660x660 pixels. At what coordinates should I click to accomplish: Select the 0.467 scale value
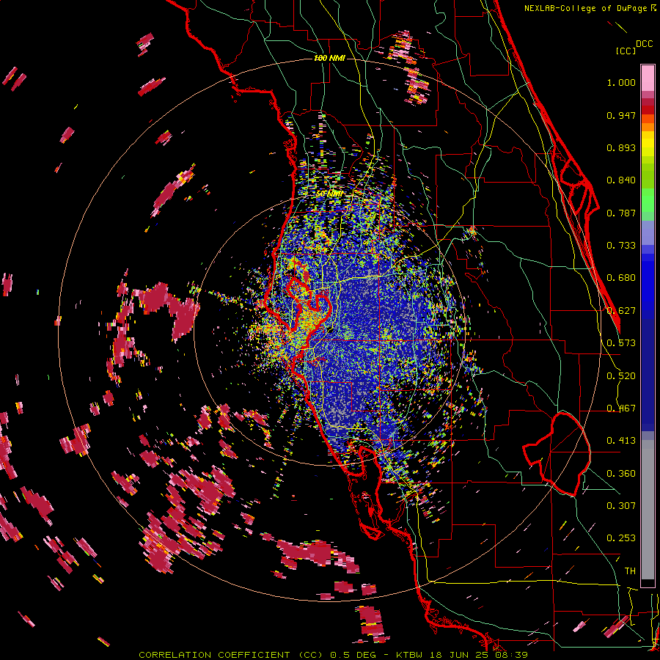point(621,408)
